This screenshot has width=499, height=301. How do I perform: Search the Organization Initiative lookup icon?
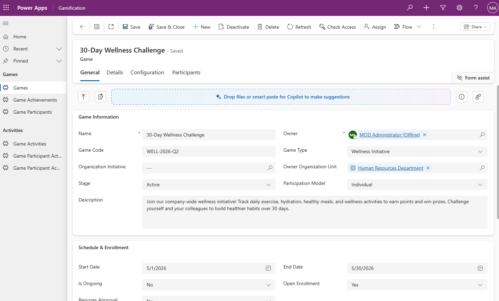270,168
